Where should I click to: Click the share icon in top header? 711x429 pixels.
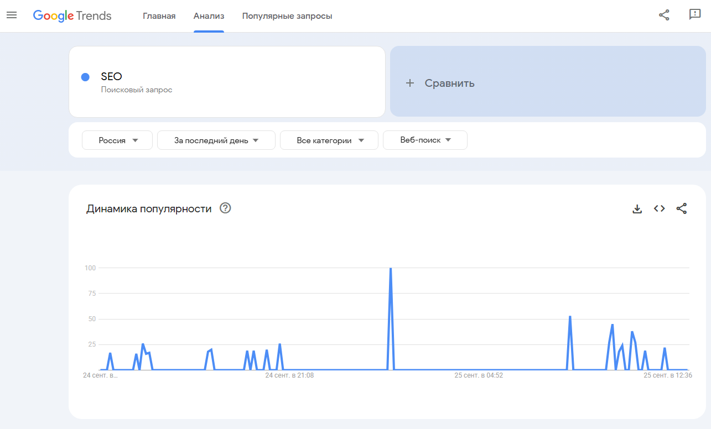[x=664, y=15]
